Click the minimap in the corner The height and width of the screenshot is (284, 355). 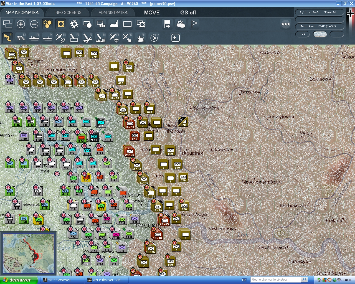(29, 253)
